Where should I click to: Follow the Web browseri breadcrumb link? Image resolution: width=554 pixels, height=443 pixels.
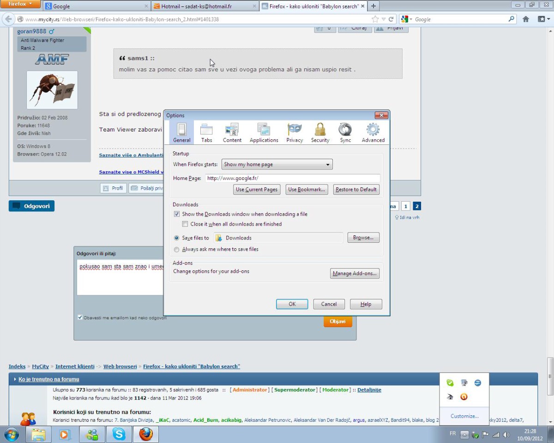coord(120,366)
